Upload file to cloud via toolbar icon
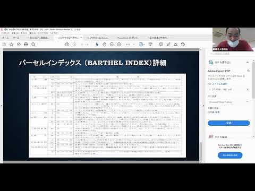Image resolution: width=255 pixels, height=191 pixels. tap(19, 45)
